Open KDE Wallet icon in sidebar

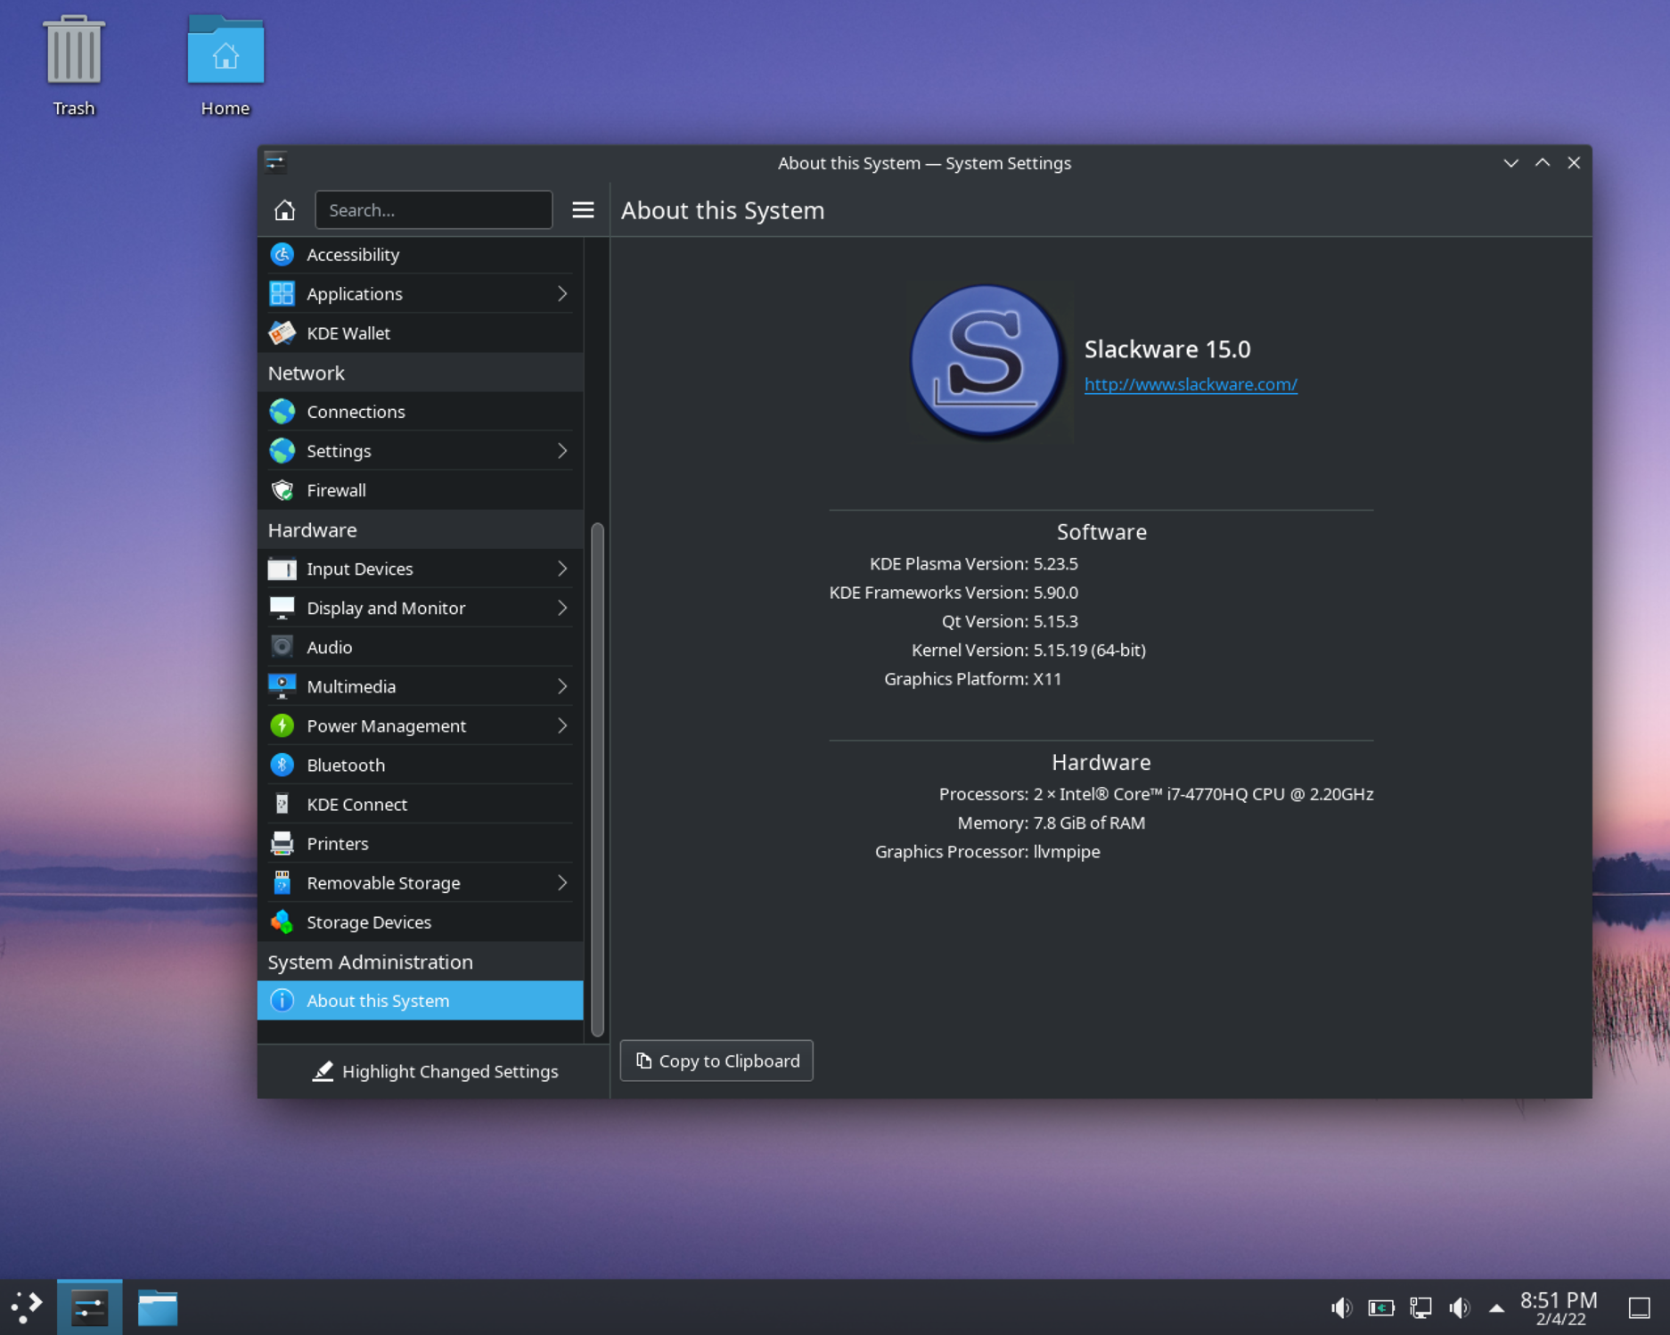point(282,333)
